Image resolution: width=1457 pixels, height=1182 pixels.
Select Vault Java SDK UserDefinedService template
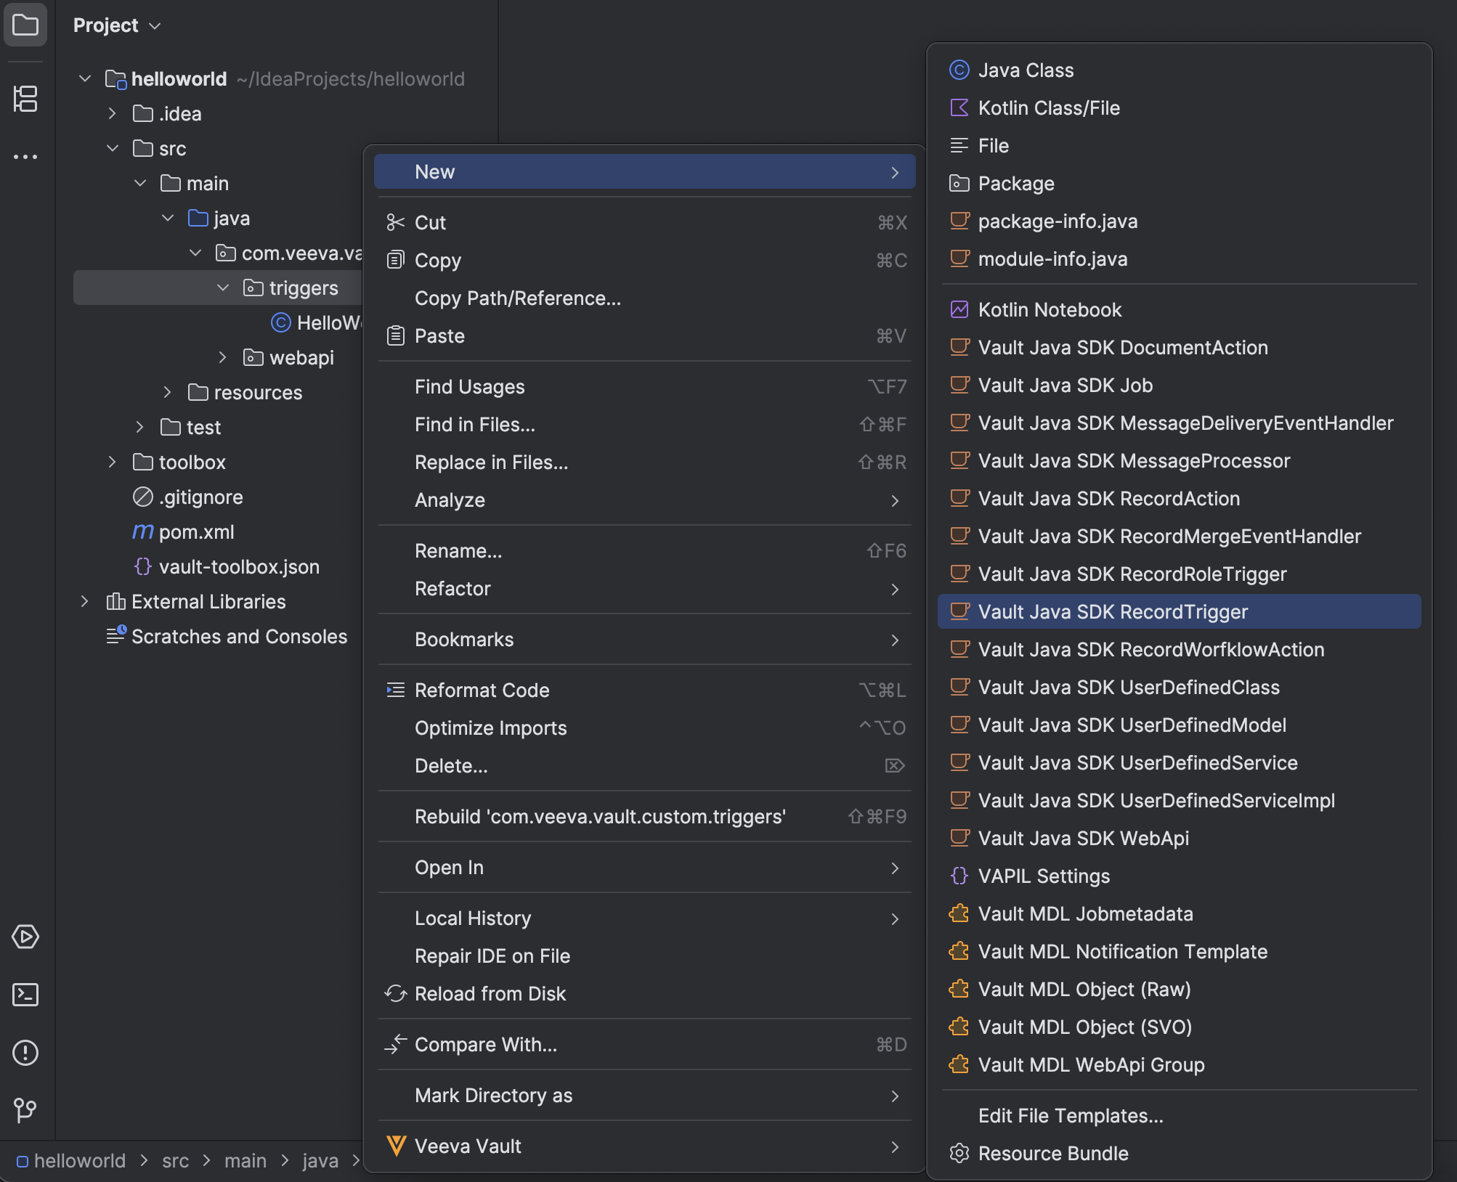coord(1179,762)
